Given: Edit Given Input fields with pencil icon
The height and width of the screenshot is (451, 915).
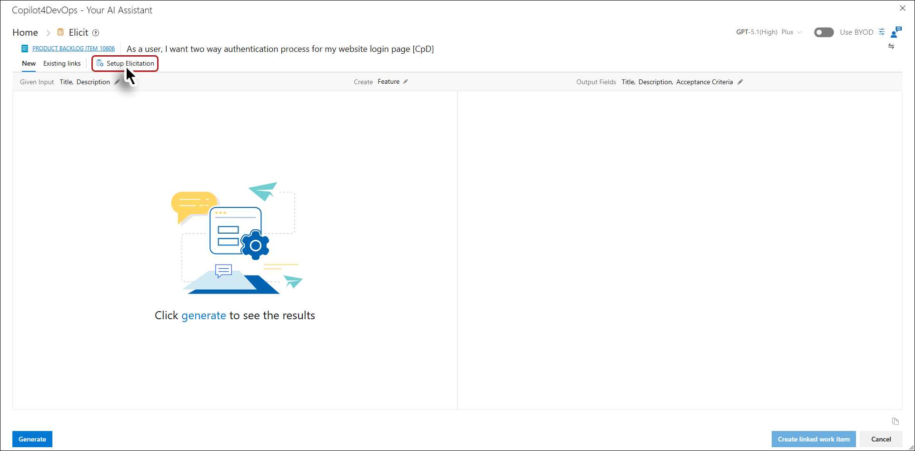Looking at the screenshot, I should (x=117, y=82).
